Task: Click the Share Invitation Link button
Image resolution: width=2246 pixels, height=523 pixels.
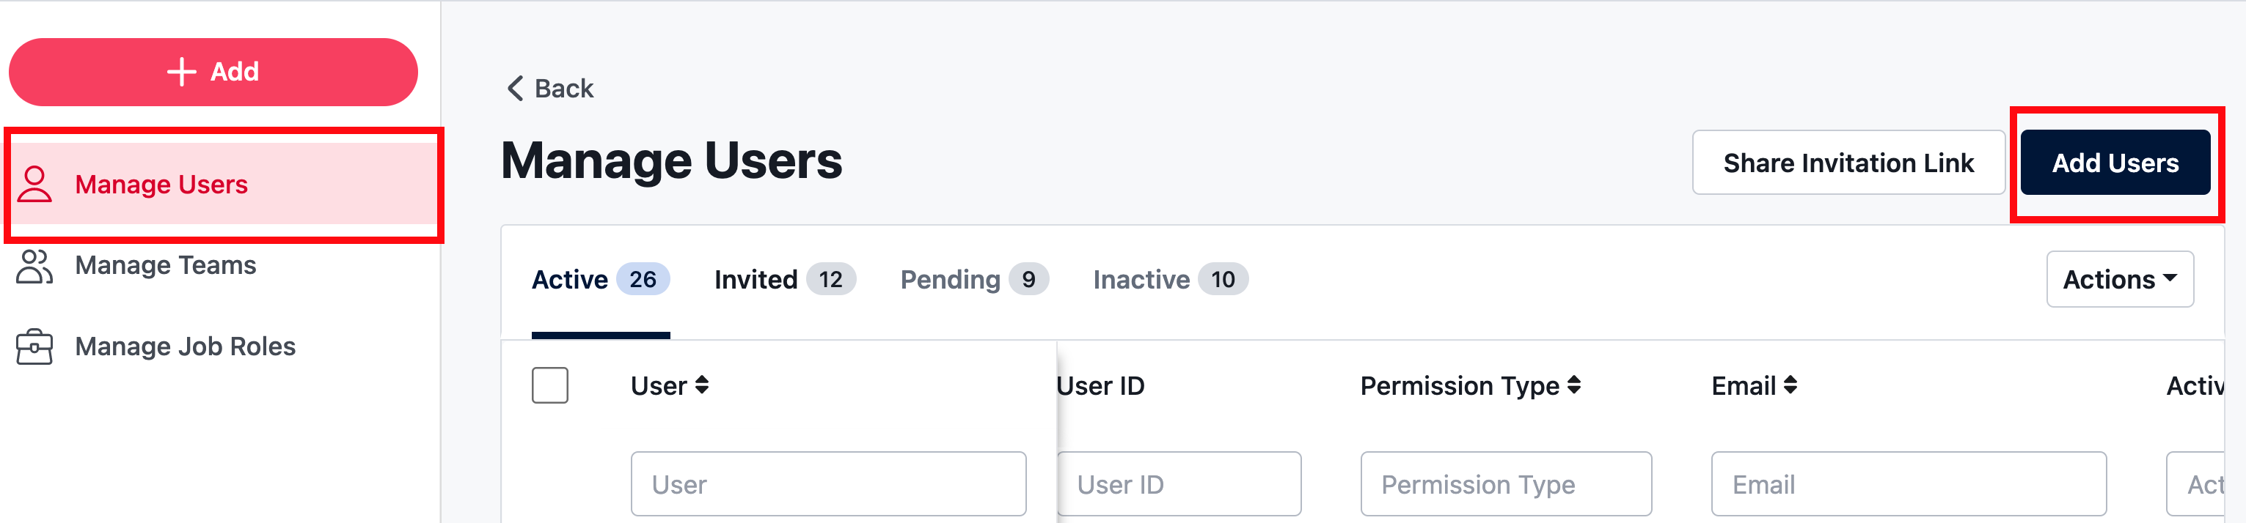Action: [1848, 162]
